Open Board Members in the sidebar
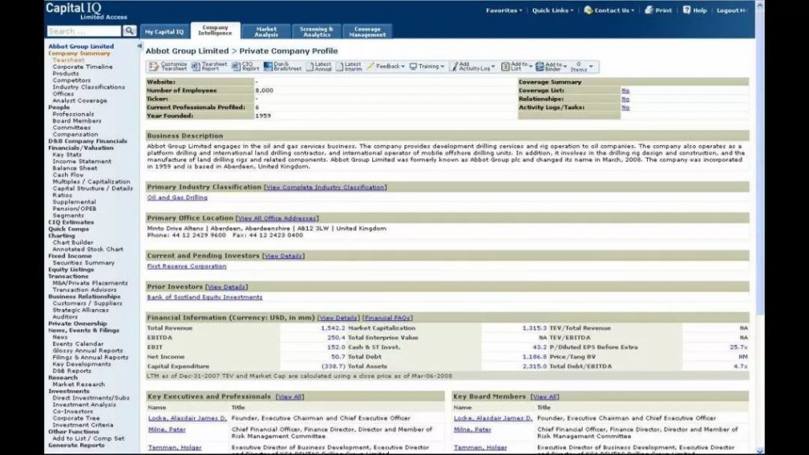This screenshot has width=809, height=455. [77, 121]
